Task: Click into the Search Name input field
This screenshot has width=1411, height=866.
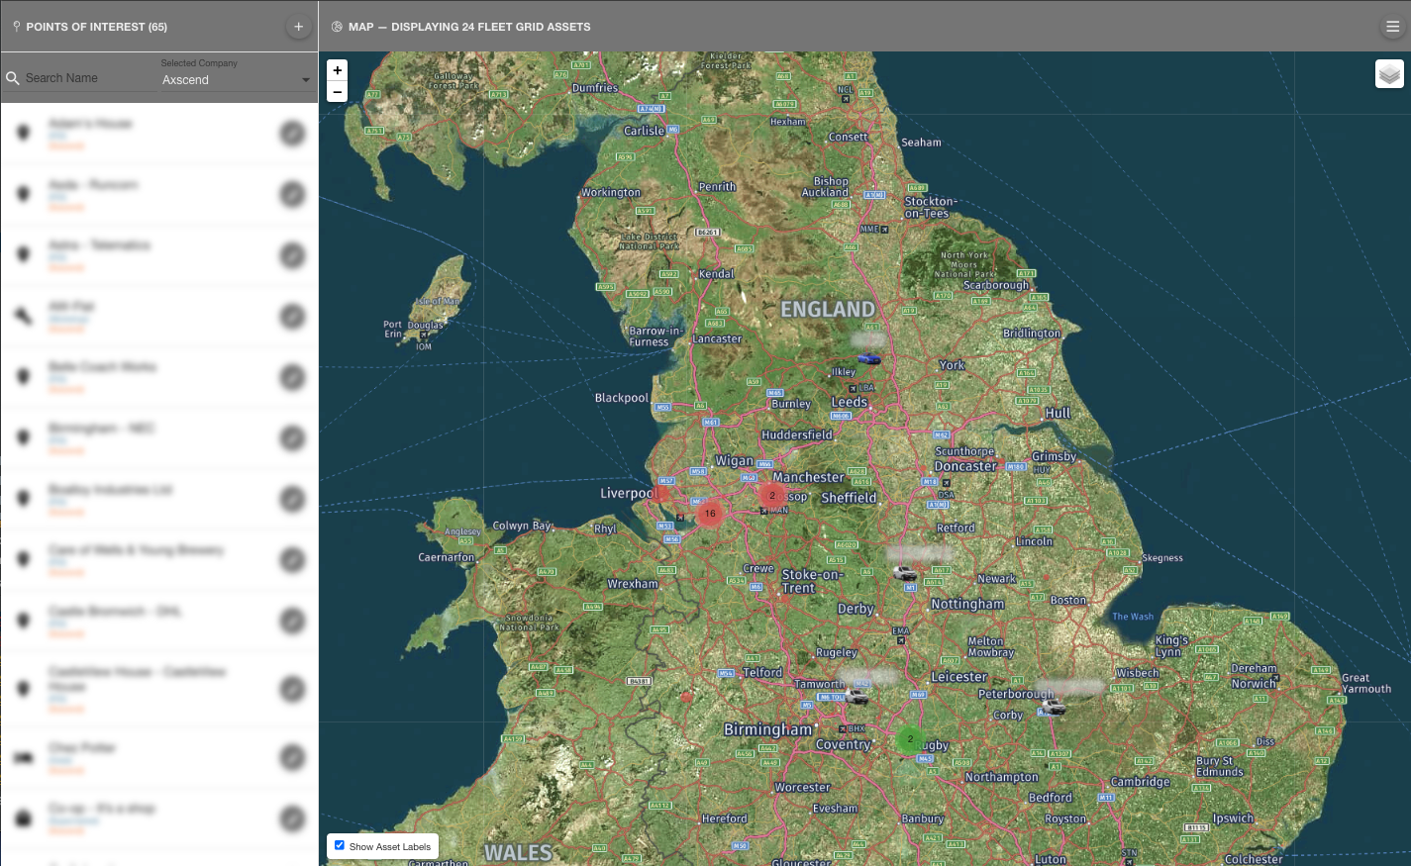Action: [79, 77]
